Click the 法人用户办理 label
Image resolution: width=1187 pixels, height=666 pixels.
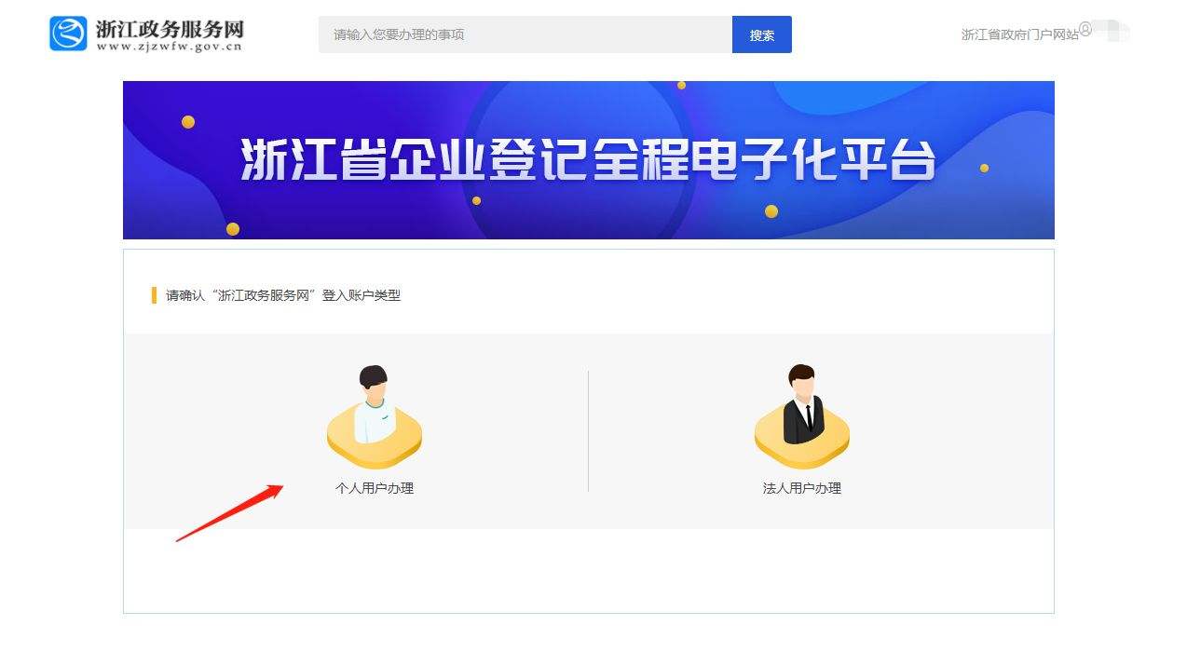(802, 488)
